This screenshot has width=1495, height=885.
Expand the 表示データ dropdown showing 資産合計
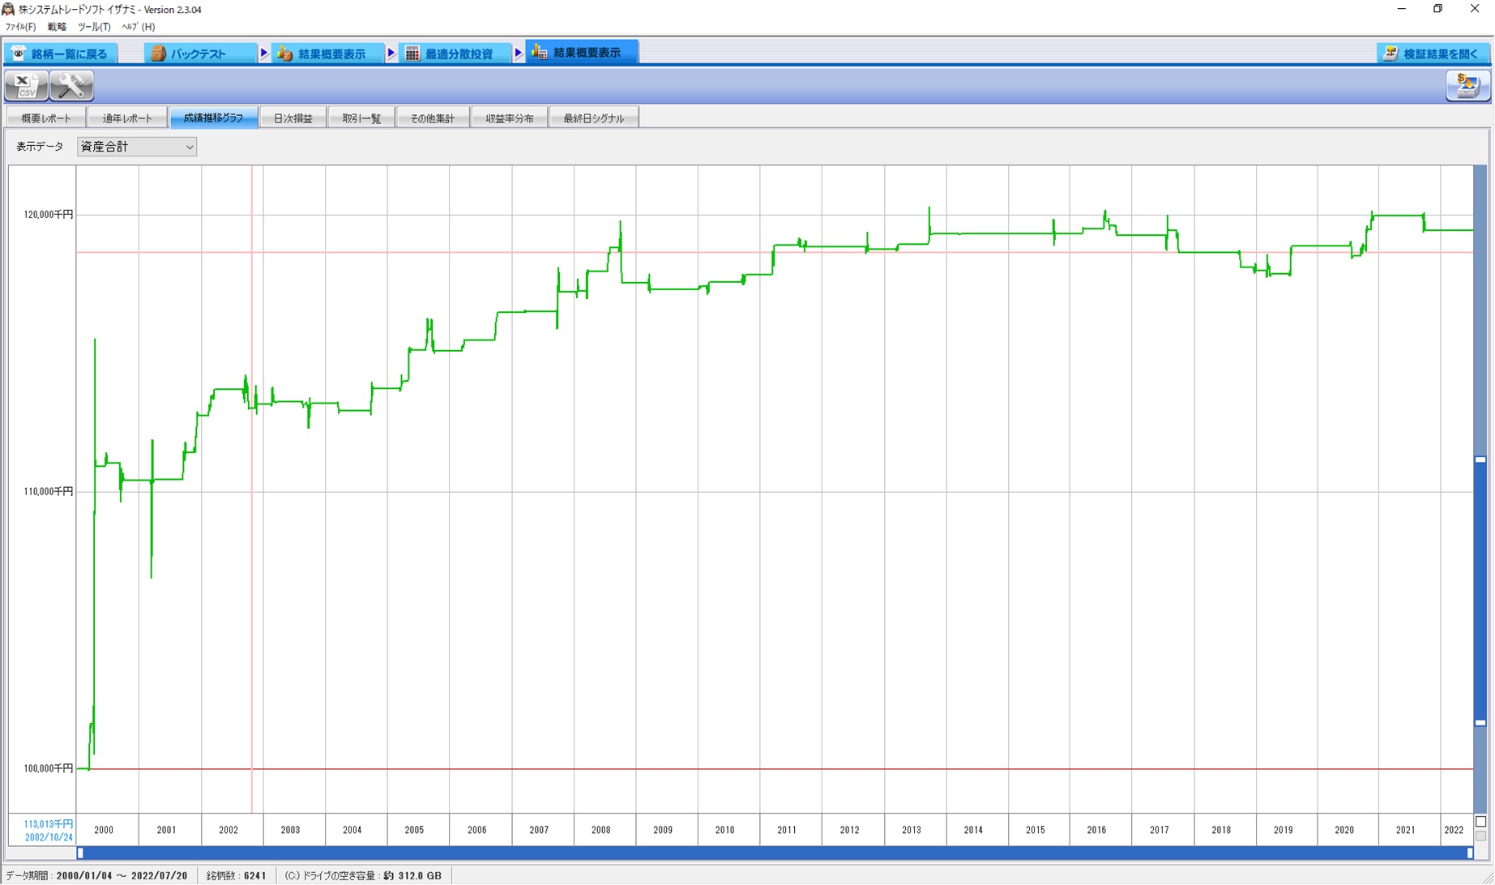pyautogui.click(x=136, y=147)
